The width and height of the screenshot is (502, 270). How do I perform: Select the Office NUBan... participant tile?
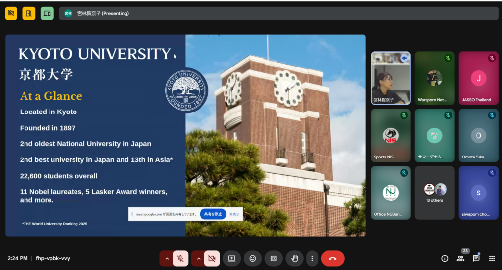tap(391, 193)
